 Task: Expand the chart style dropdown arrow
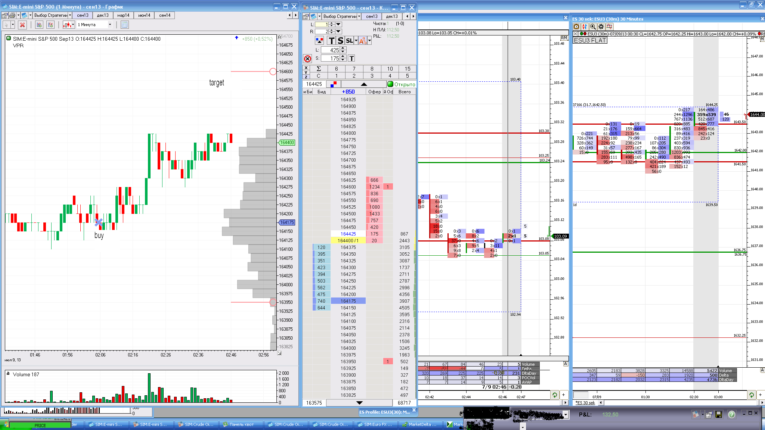point(73,25)
